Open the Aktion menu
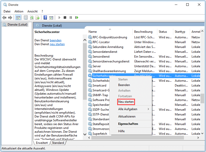This screenshot has height=152, width=206. point(19,11)
